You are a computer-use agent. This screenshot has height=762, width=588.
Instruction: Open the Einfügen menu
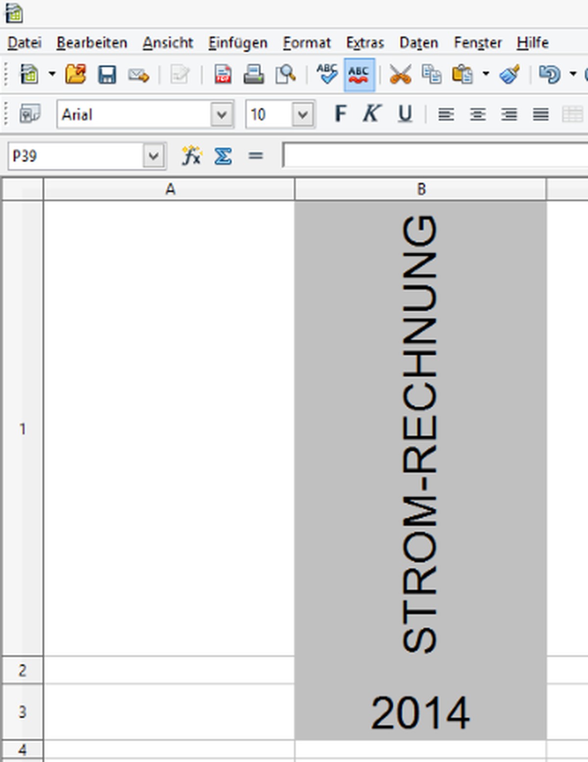click(x=238, y=43)
